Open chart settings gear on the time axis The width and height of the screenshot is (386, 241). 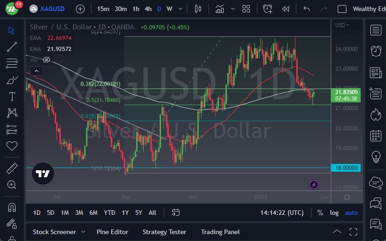pos(347,197)
